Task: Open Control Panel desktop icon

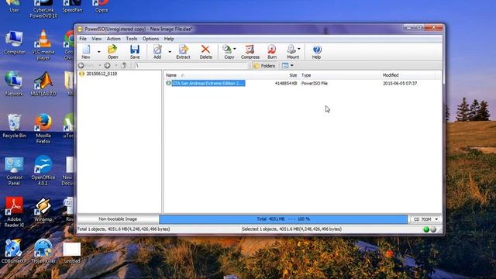Action: (x=14, y=170)
